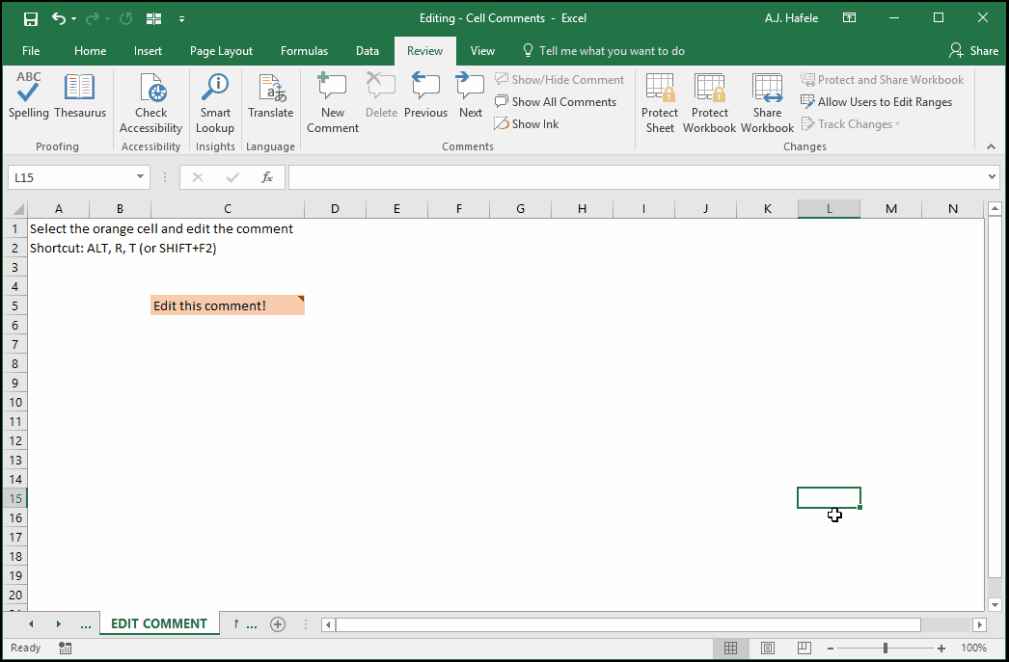This screenshot has height=662, width=1009.
Task: Open Ribbon Display Options
Action: [x=850, y=18]
